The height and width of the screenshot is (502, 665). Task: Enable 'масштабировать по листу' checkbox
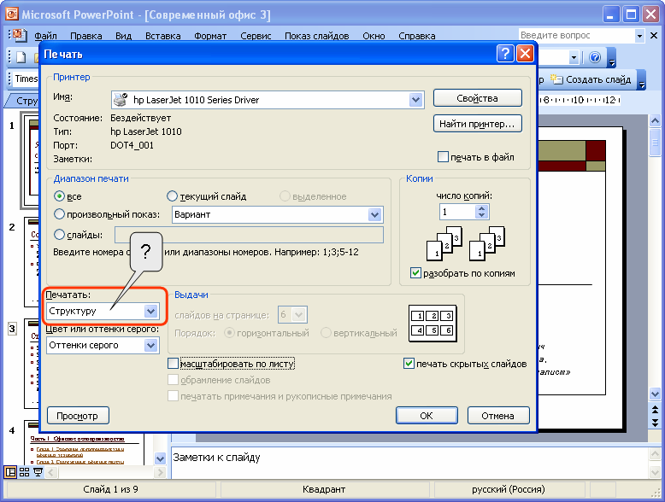(x=173, y=364)
